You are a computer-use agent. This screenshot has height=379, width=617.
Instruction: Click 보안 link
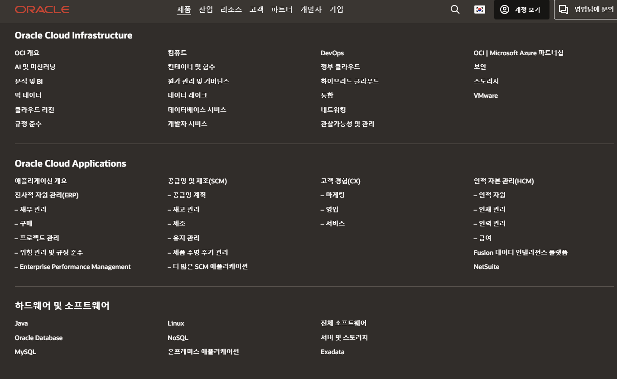(480, 67)
